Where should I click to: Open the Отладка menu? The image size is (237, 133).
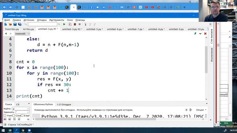coord(42,20)
